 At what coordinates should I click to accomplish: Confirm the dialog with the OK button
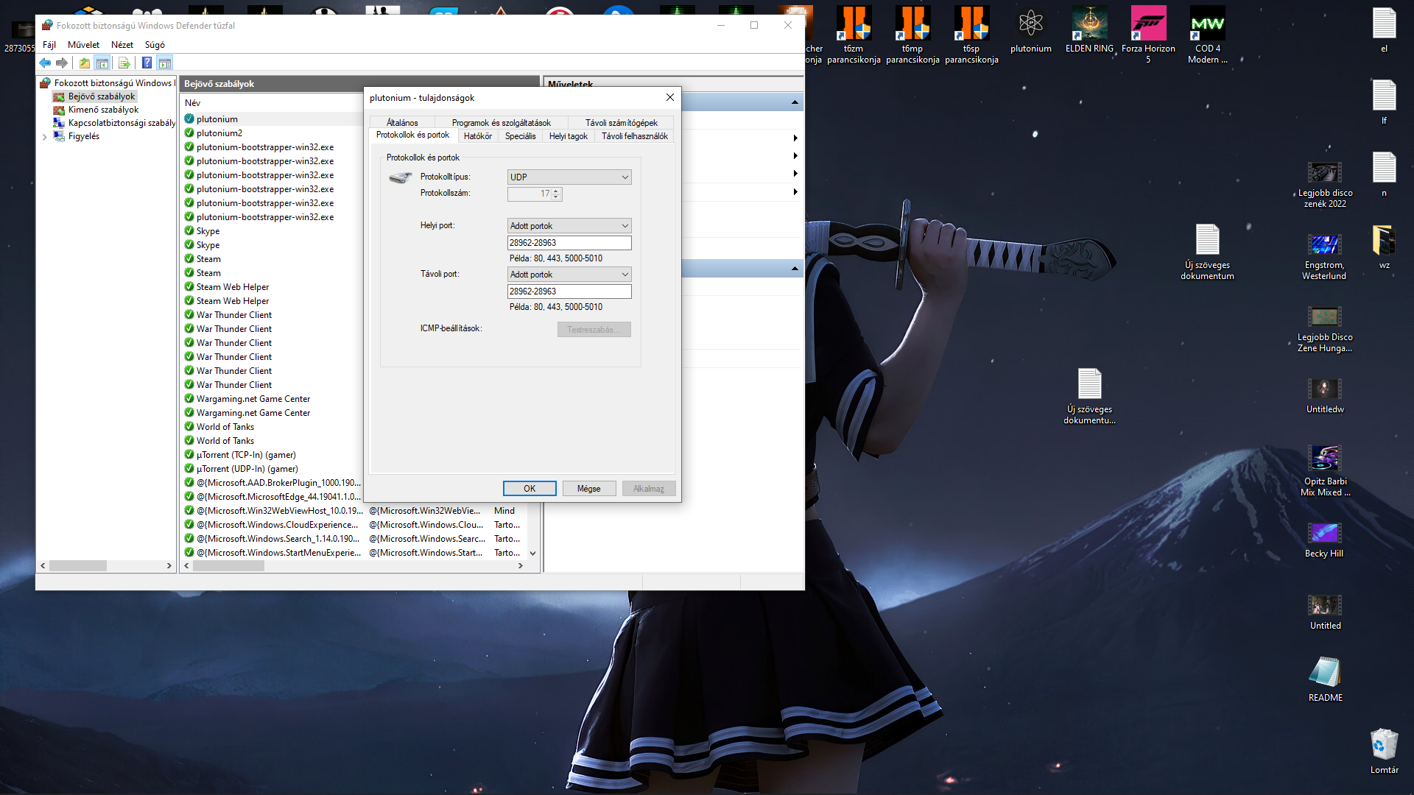[530, 489]
